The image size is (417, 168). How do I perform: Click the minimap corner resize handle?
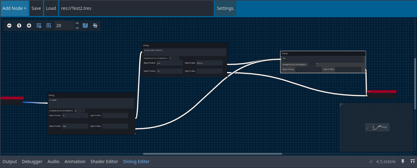pyautogui.click(x=342, y=105)
